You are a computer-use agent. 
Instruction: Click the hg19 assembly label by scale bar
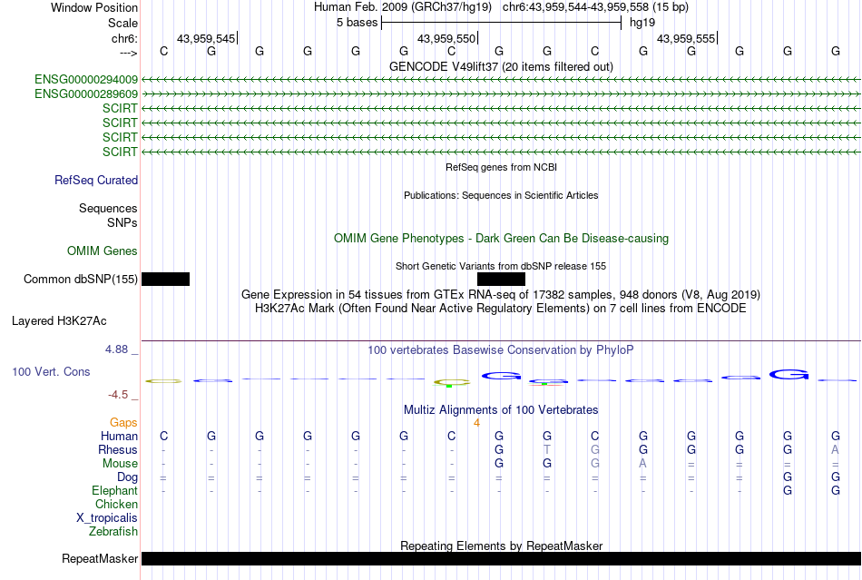coord(642,23)
